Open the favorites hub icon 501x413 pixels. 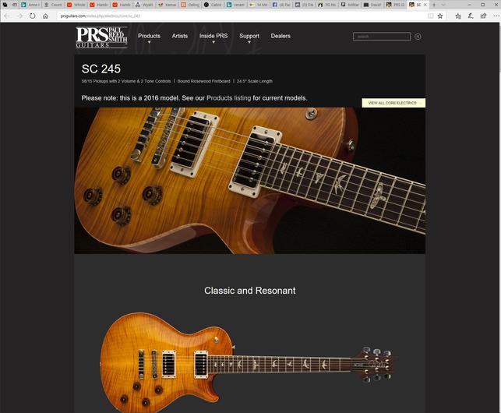(x=458, y=16)
